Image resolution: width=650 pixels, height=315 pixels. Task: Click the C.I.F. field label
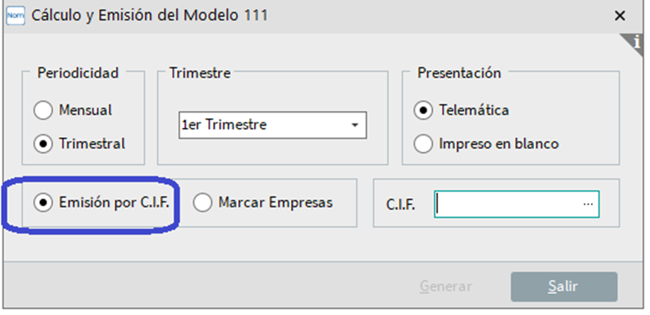[401, 205]
